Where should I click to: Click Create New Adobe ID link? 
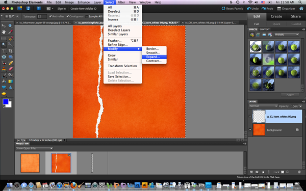click(83, 9)
